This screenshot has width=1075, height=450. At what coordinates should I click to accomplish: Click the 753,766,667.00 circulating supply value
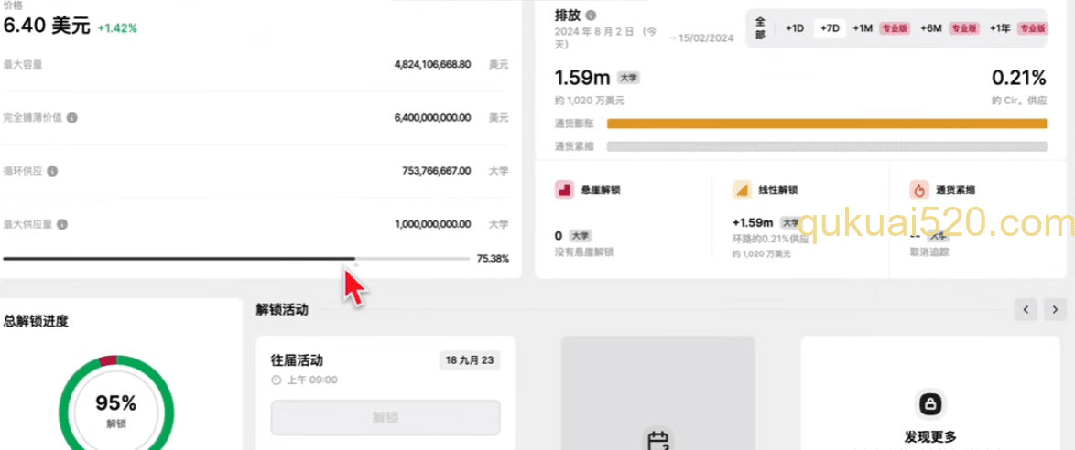tap(437, 170)
